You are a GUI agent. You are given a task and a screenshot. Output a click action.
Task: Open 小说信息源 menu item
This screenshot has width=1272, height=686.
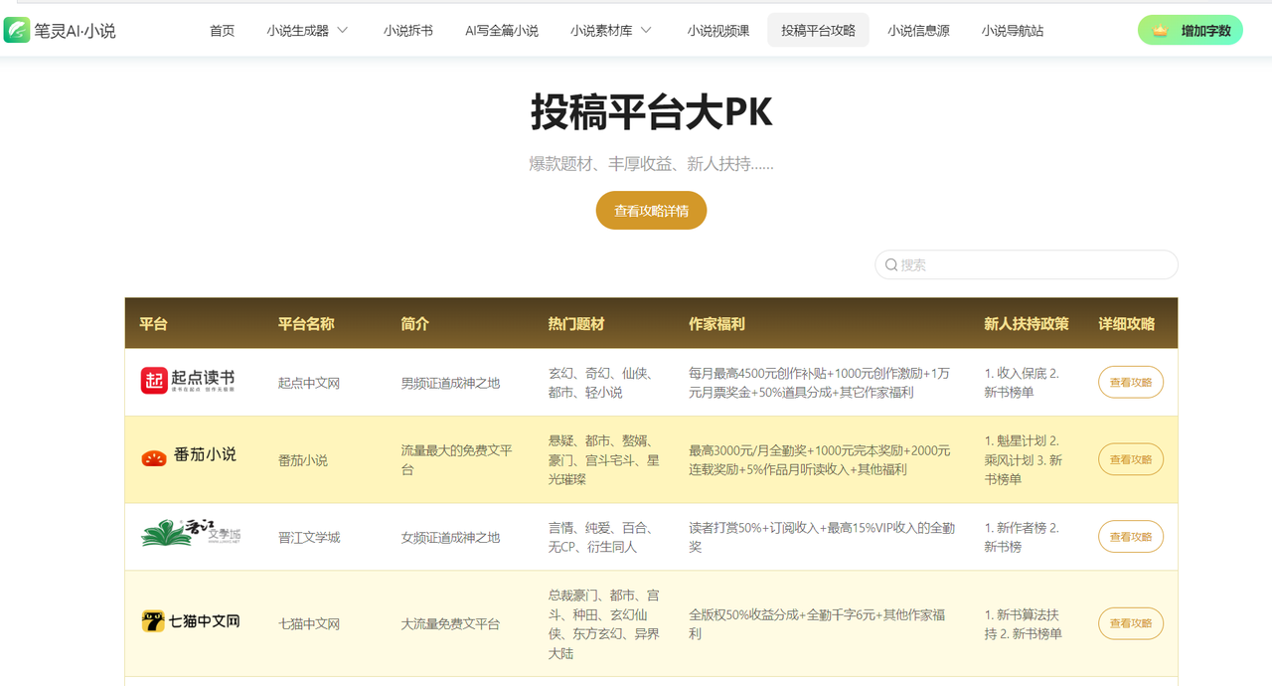click(x=918, y=31)
